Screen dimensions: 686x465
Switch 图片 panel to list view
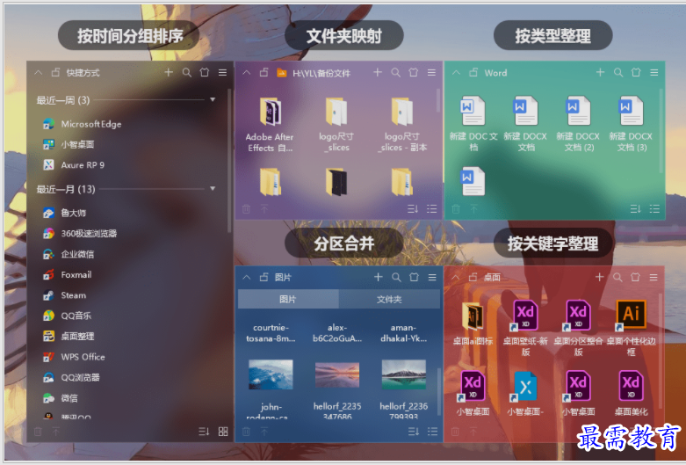pyautogui.click(x=432, y=432)
